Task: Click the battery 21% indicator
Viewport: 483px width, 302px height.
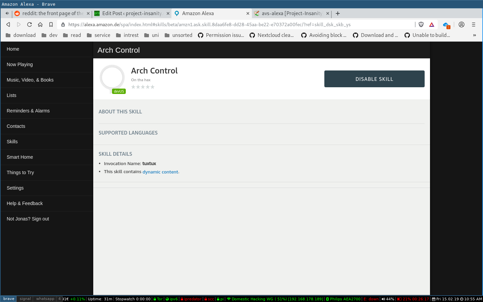Action: click(x=413, y=299)
